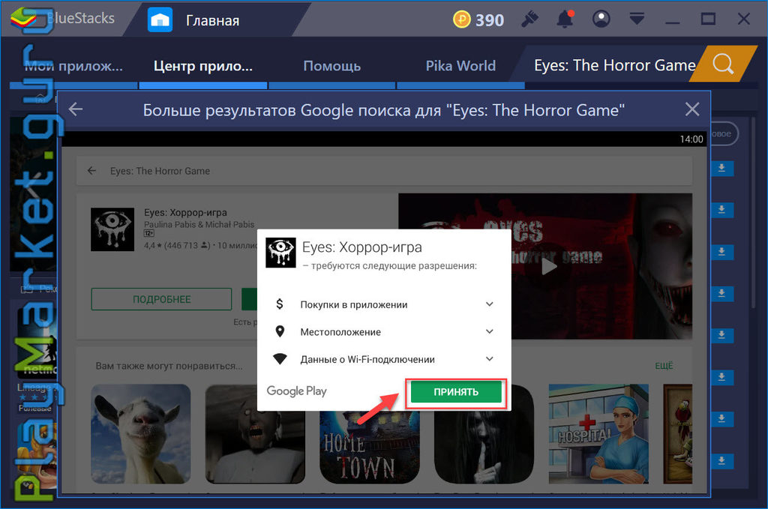The width and height of the screenshot is (768, 509).
Task: Open the Granny horror game thumbnail
Action: click(x=255, y=434)
